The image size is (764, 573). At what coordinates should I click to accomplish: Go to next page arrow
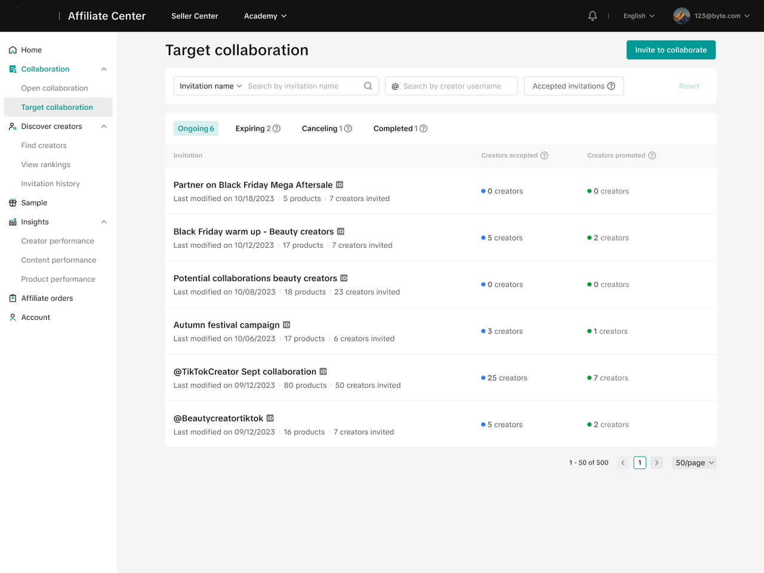tap(657, 463)
